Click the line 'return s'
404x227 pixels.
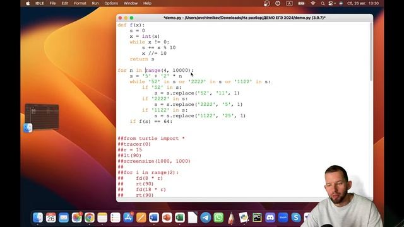142,59
